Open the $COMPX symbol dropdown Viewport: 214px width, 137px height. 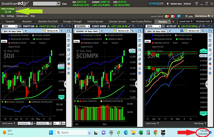[89, 26]
